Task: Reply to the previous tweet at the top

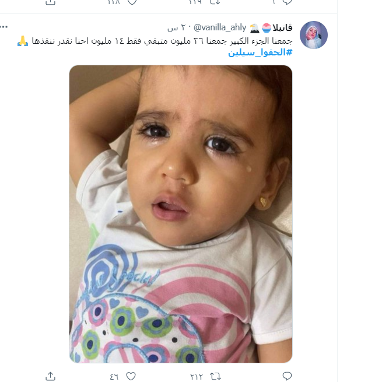Action: [x=287, y=2]
